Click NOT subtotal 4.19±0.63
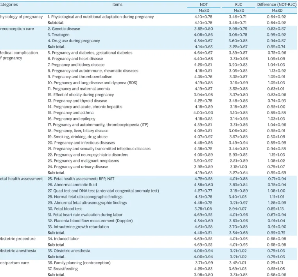This screenshot has width=298, height=277. [x=203, y=173]
